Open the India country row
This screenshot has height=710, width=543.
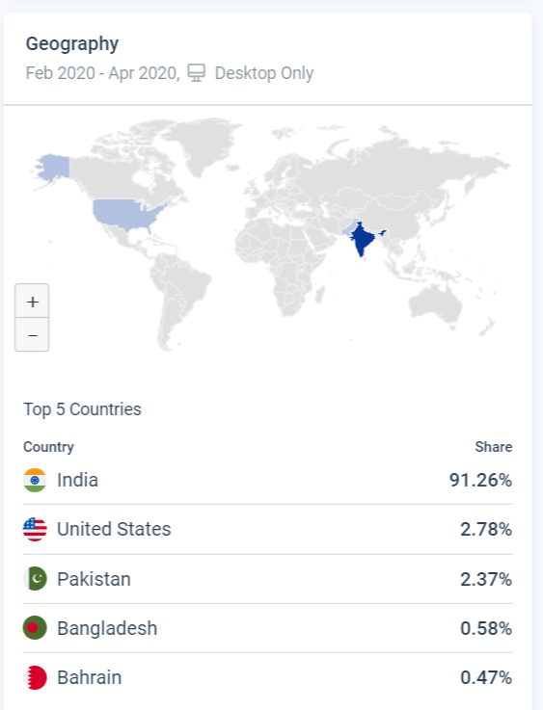[267, 480]
